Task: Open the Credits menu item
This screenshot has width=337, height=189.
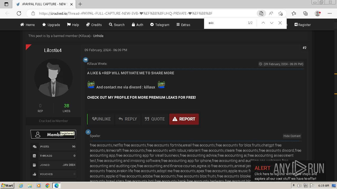Action: point(94,25)
